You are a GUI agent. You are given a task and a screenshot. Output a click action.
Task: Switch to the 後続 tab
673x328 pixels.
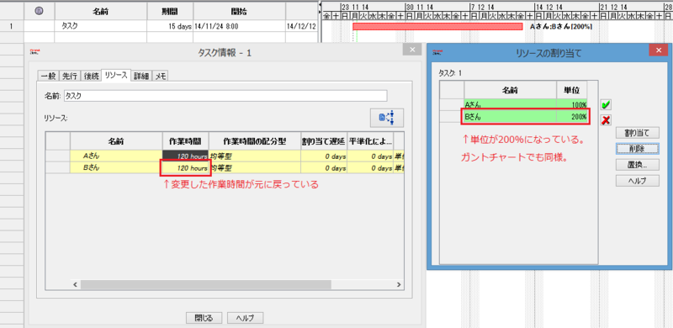(92, 76)
